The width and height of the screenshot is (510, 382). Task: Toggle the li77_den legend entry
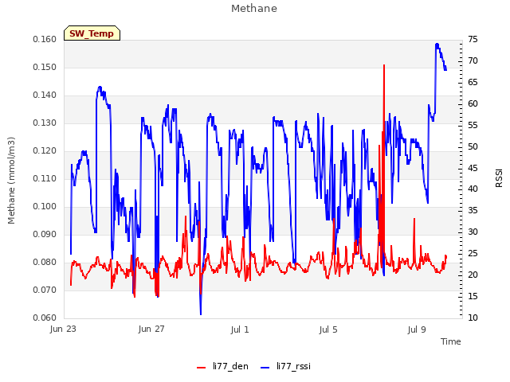(x=223, y=366)
